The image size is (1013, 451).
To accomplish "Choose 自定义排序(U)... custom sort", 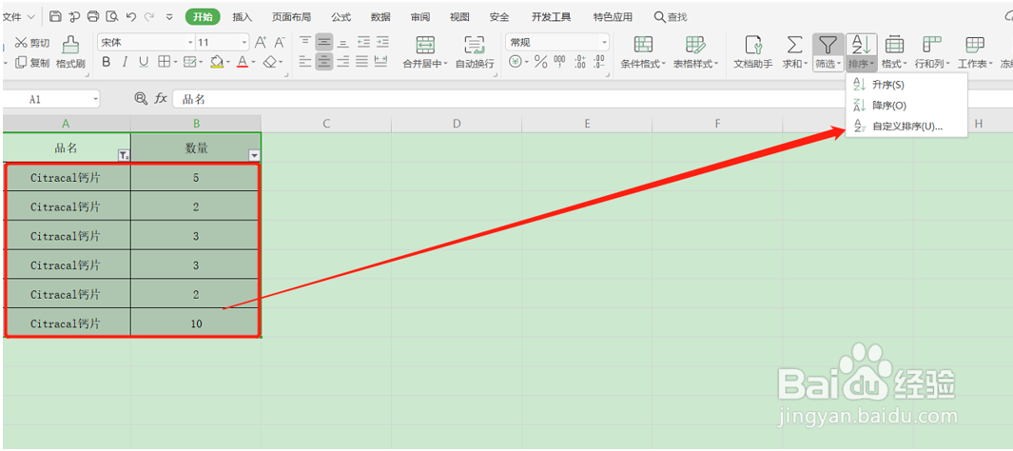I will (906, 127).
